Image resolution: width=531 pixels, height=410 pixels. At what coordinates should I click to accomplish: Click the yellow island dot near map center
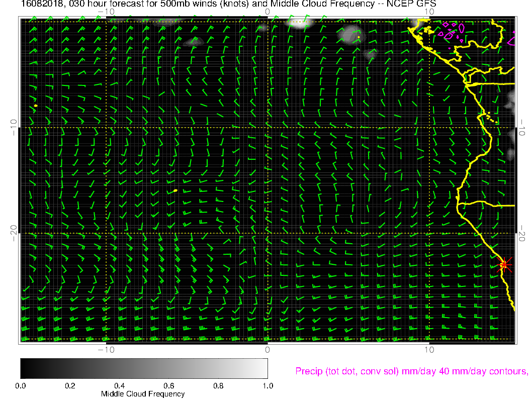(x=175, y=190)
